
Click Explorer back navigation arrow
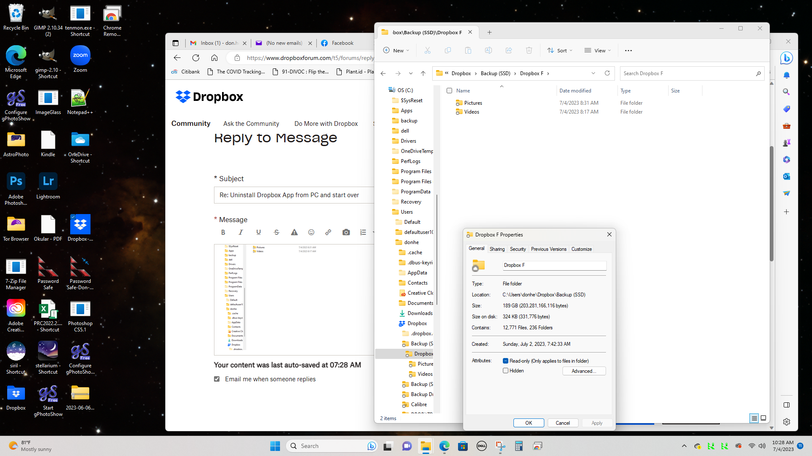tap(383, 73)
